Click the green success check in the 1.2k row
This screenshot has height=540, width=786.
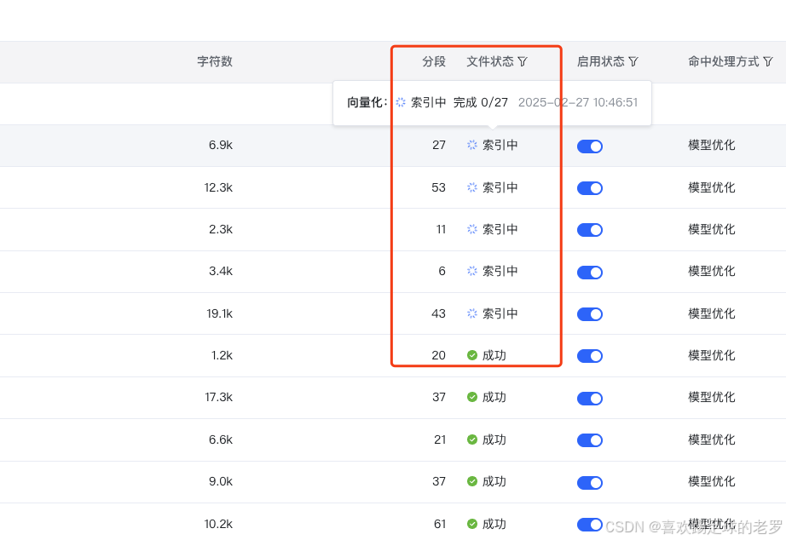coord(472,356)
